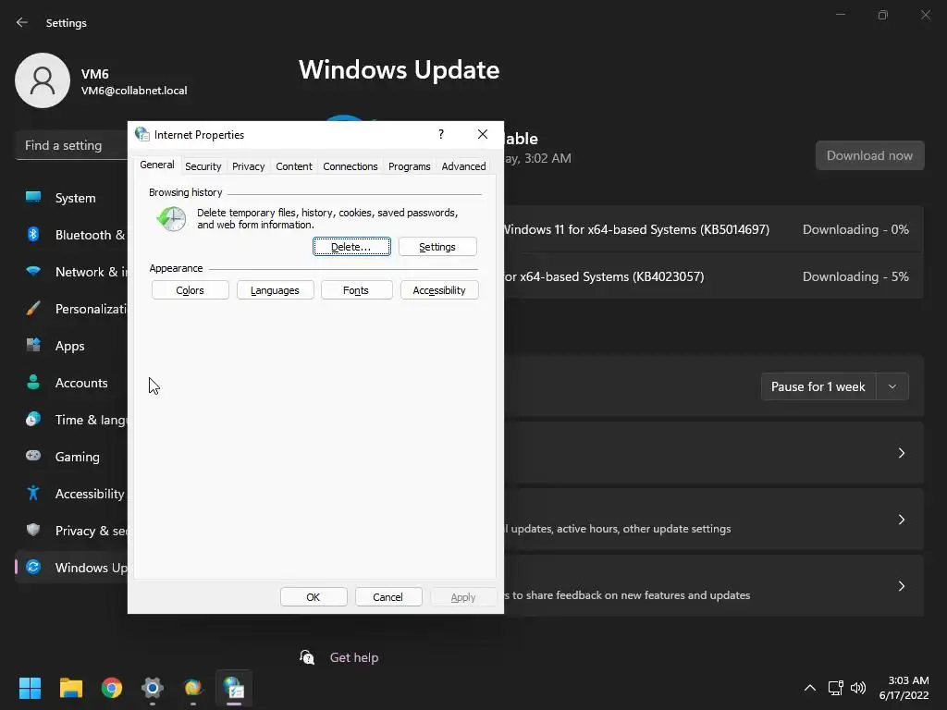Click the VM6 user avatar icon
The image size is (947, 710).
43,80
